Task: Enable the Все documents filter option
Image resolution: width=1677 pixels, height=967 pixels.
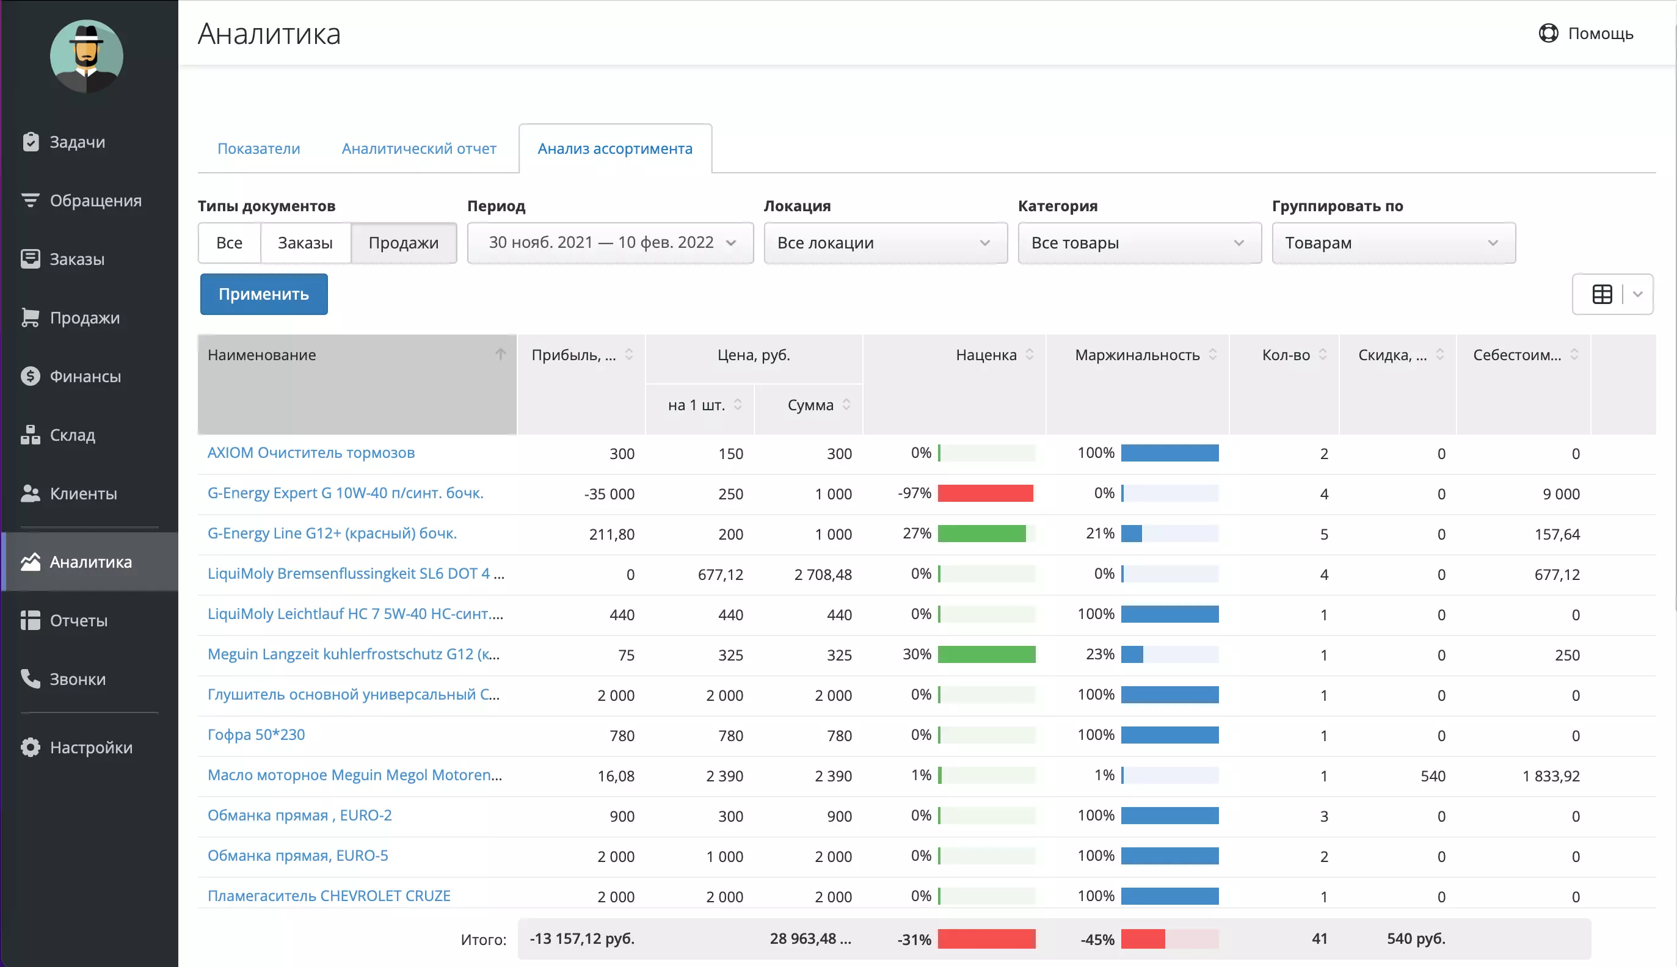Action: pyautogui.click(x=228, y=242)
